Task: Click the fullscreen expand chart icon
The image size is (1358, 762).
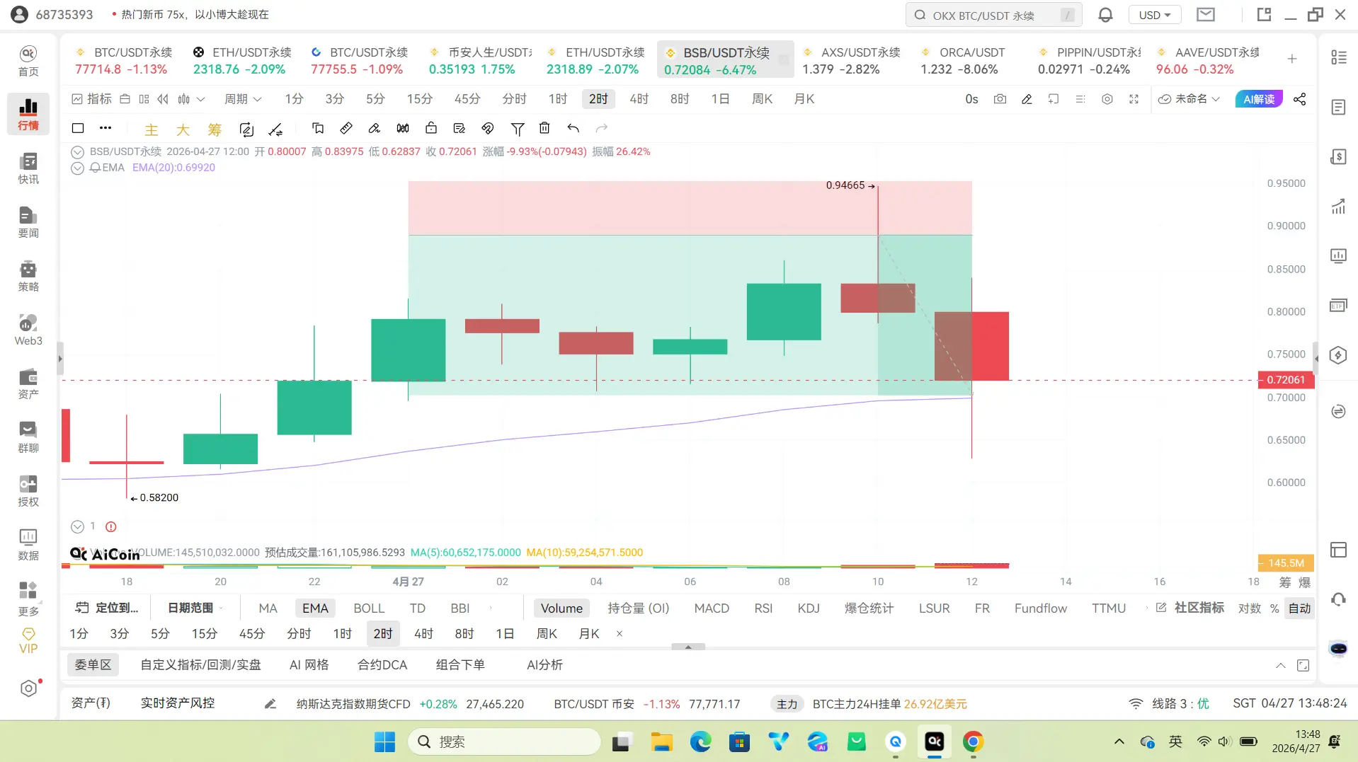Action: [1134, 99]
